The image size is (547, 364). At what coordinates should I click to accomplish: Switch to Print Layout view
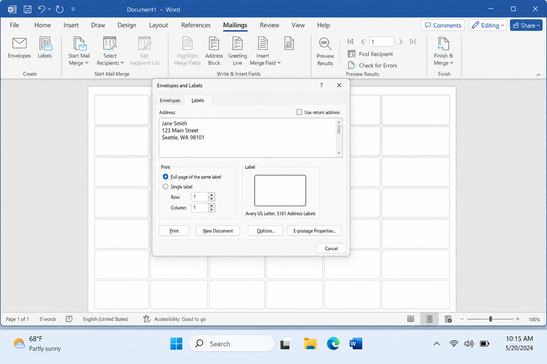coord(429,319)
